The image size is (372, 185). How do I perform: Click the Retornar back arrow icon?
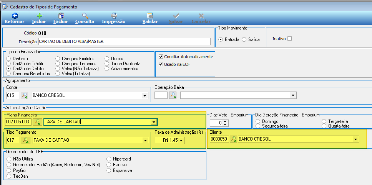click(x=15, y=16)
